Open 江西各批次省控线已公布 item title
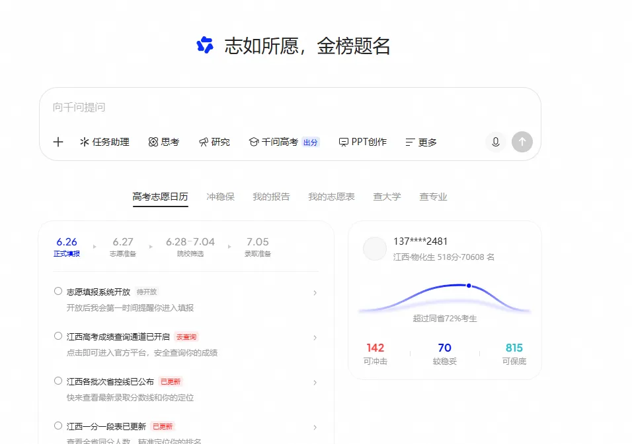The image size is (632, 444). pyautogui.click(x=110, y=382)
